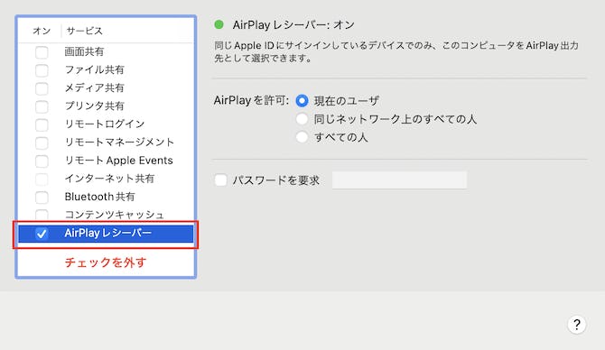Click the password input field

399,180
